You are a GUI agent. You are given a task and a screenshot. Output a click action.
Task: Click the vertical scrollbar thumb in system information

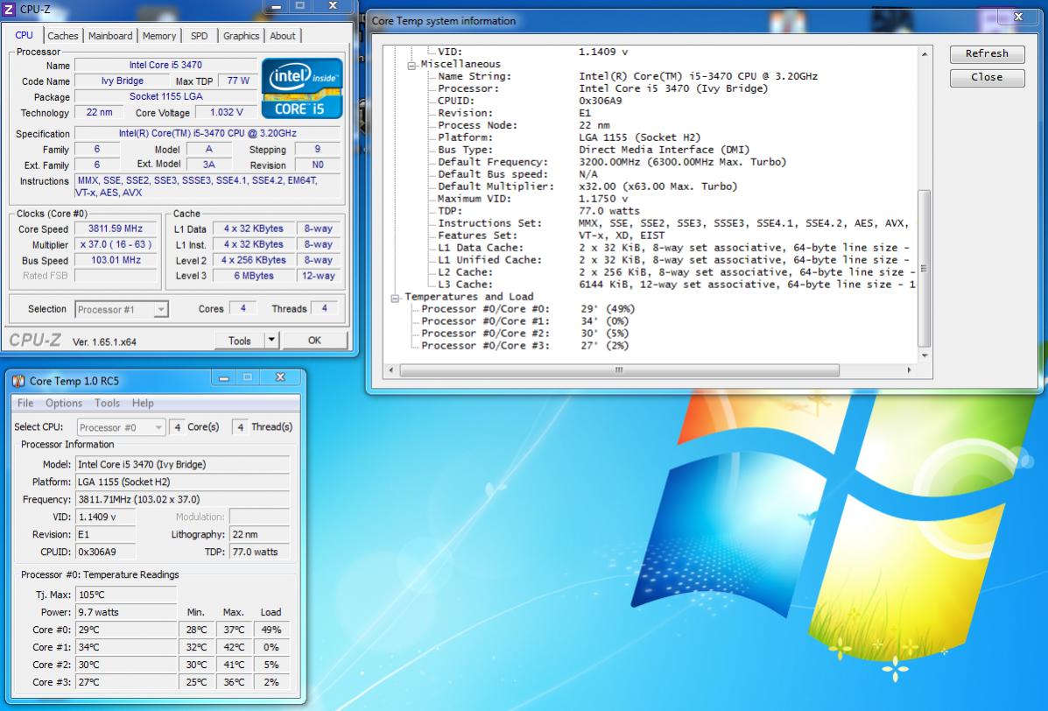(925, 268)
